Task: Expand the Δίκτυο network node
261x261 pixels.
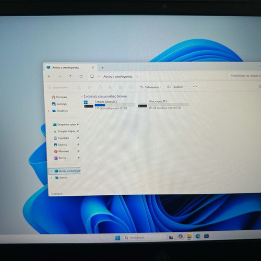Action: click(51, 178)
